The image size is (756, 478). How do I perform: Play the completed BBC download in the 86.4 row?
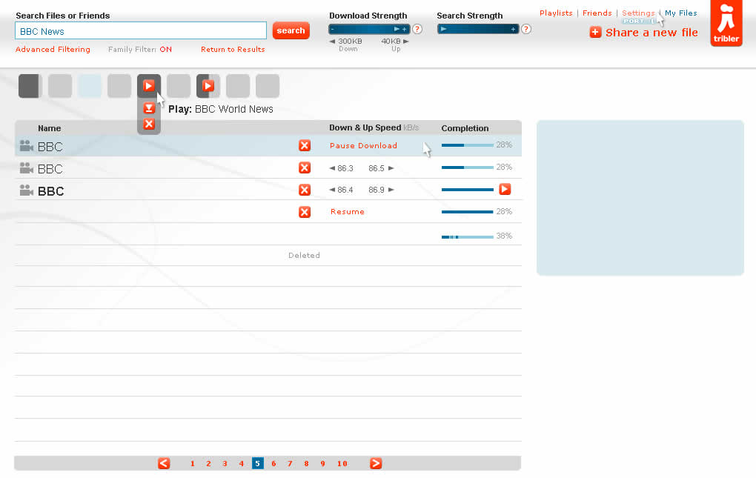pos(505,189)
